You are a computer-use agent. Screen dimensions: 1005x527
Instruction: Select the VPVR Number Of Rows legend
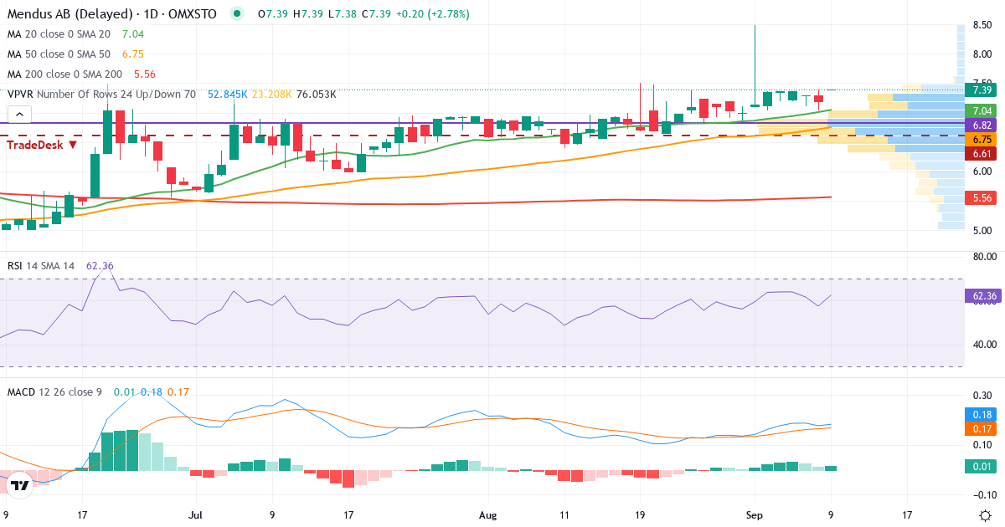(101, 95)
